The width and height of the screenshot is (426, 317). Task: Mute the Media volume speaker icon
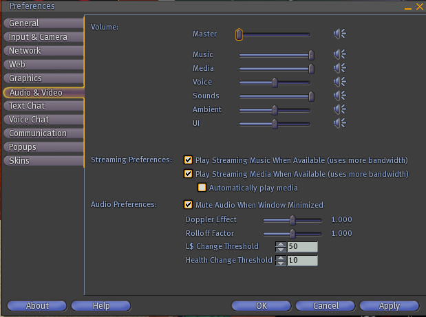(339, 68)
